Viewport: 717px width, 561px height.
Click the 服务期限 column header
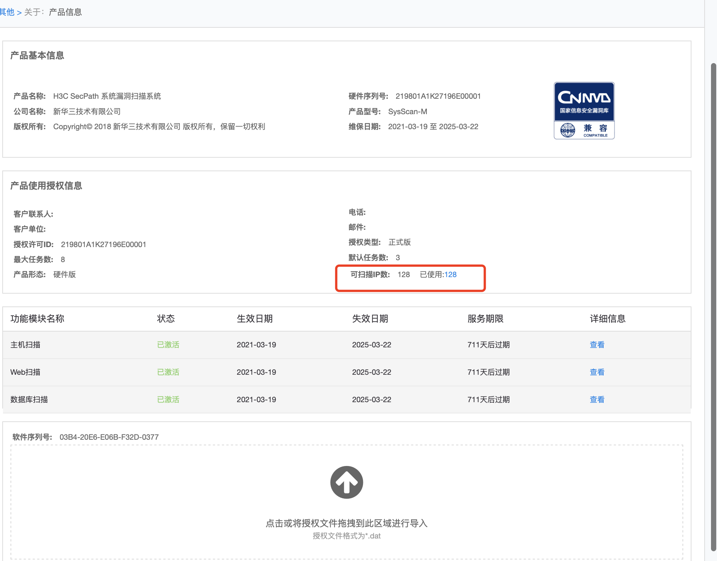(485, 319)
